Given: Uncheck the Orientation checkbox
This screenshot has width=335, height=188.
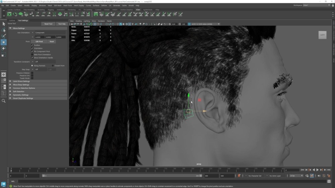Looking at the screenshot, I should (32, 48).
